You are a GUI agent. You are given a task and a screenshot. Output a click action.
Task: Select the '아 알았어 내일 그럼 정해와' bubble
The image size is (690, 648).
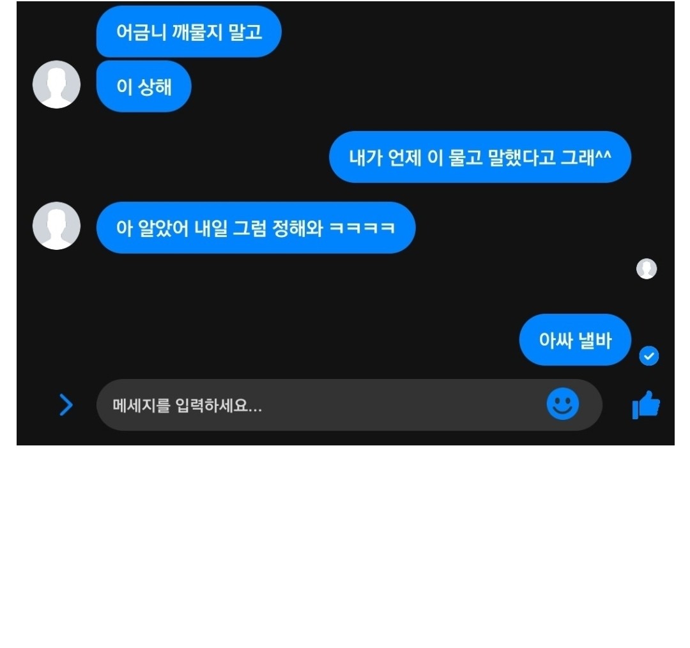256,228
